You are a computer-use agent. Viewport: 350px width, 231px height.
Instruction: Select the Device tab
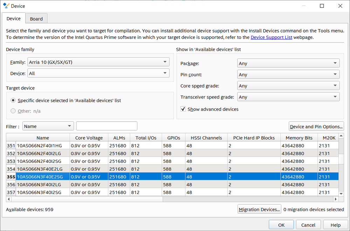point(14,19)
